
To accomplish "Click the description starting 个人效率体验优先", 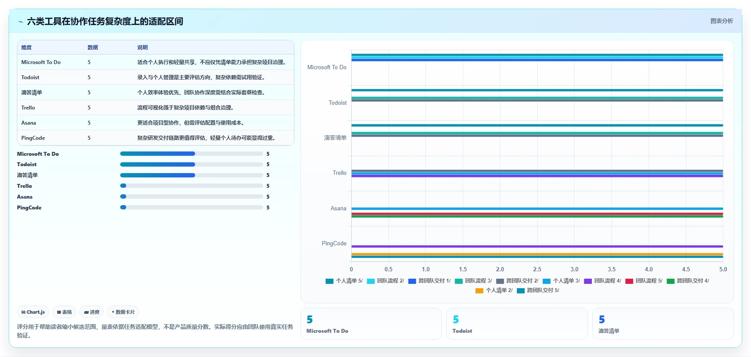I will point(202,93).
